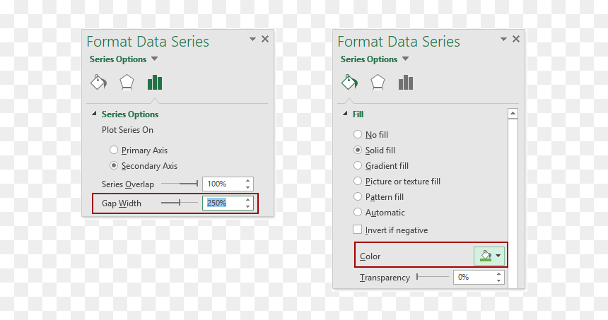The width and height of the screenshot is (608, 320).
Task: Click the Gap Width label
Action: coord(122,203)
